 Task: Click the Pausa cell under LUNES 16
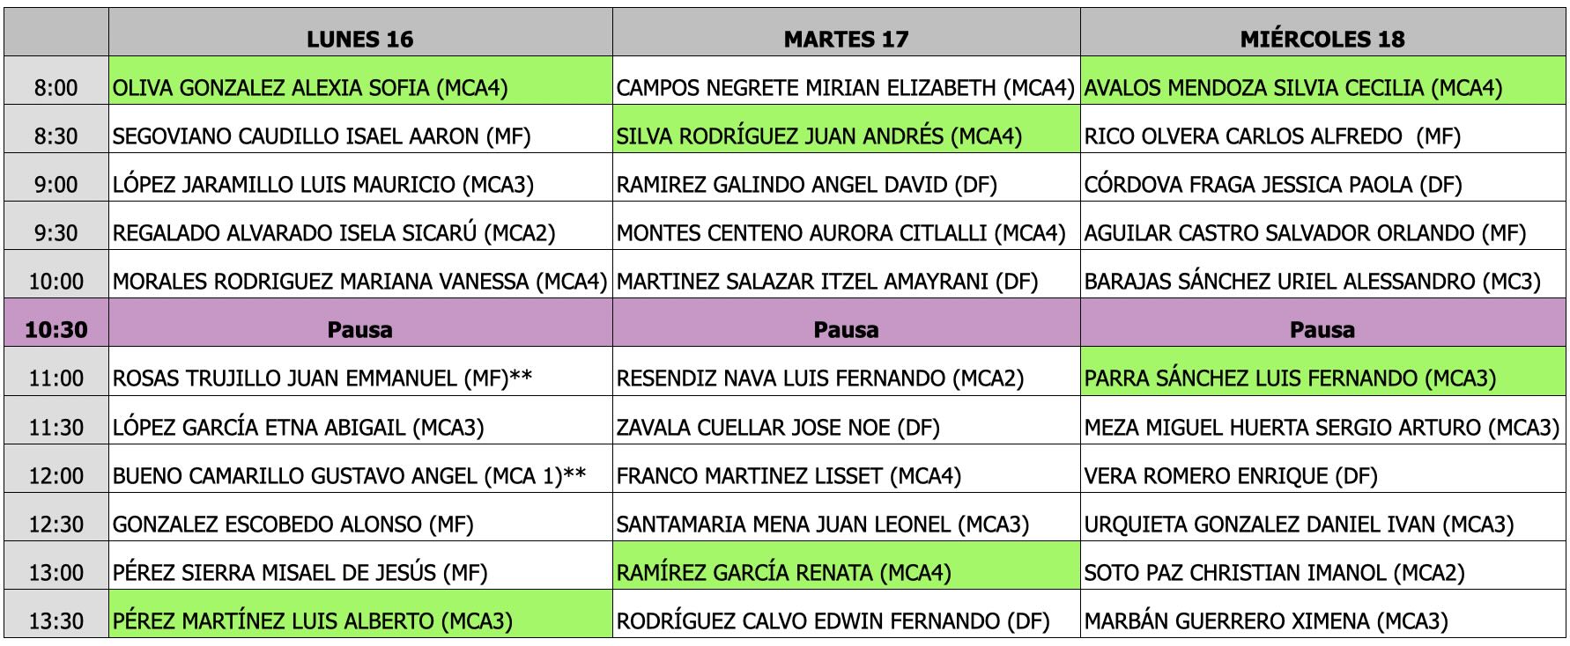[x=359, y=330]
